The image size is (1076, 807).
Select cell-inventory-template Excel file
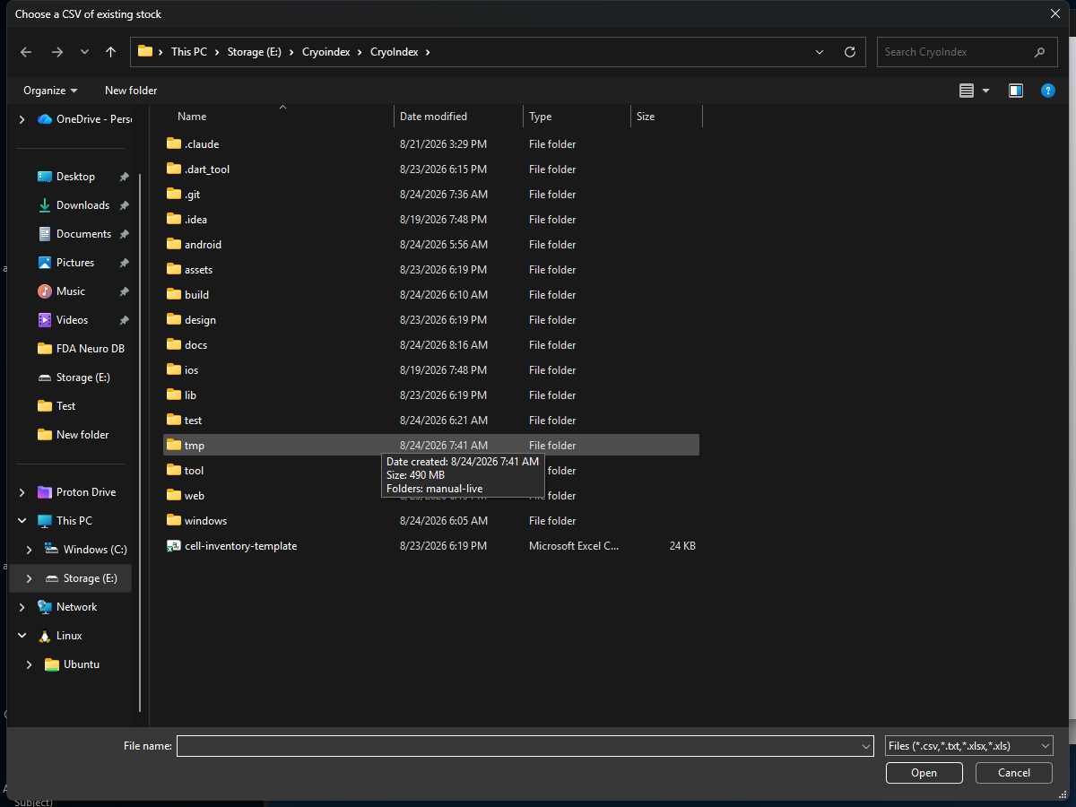(431, 546)
